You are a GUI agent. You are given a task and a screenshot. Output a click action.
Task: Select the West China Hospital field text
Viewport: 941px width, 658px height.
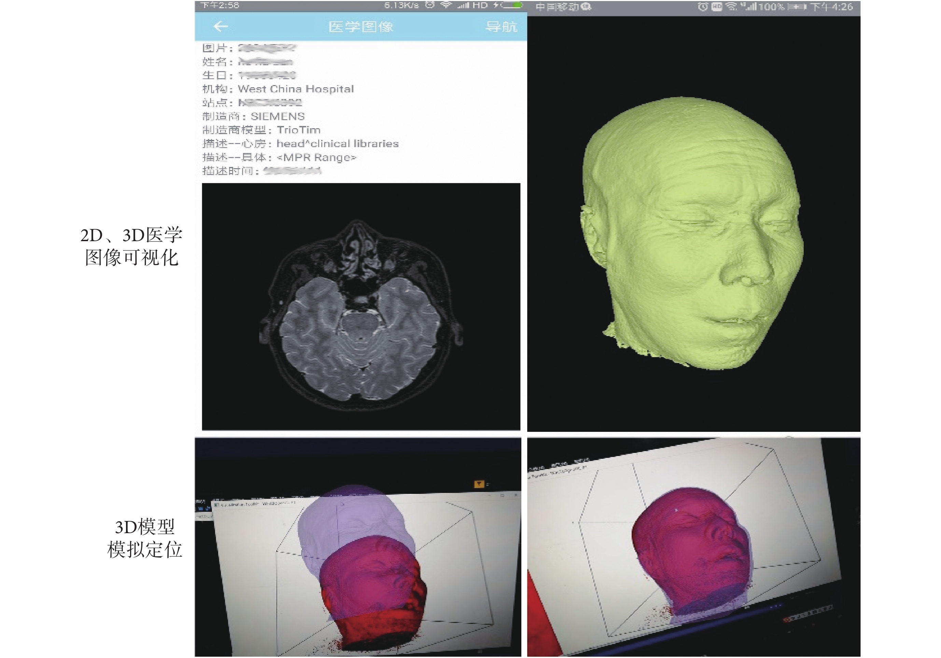pyautogui.click(x=295, y=89)
